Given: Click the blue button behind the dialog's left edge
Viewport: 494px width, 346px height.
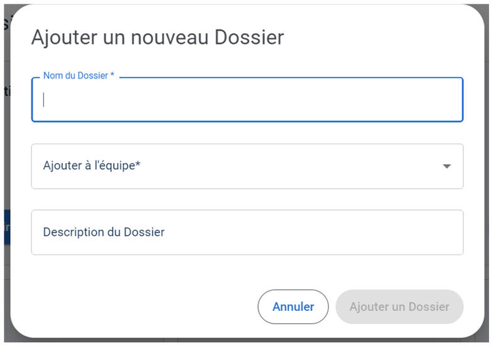Looking at the screenshot, I should (x=5, y=226).
